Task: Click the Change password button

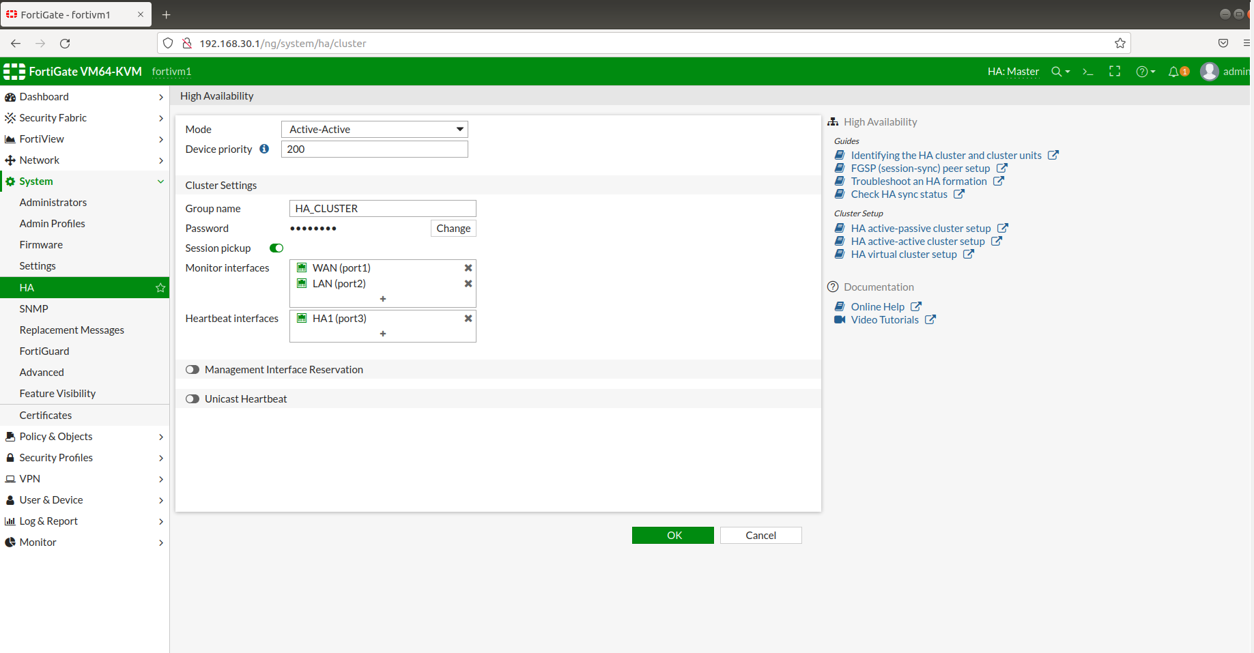Action: point(453,228)
